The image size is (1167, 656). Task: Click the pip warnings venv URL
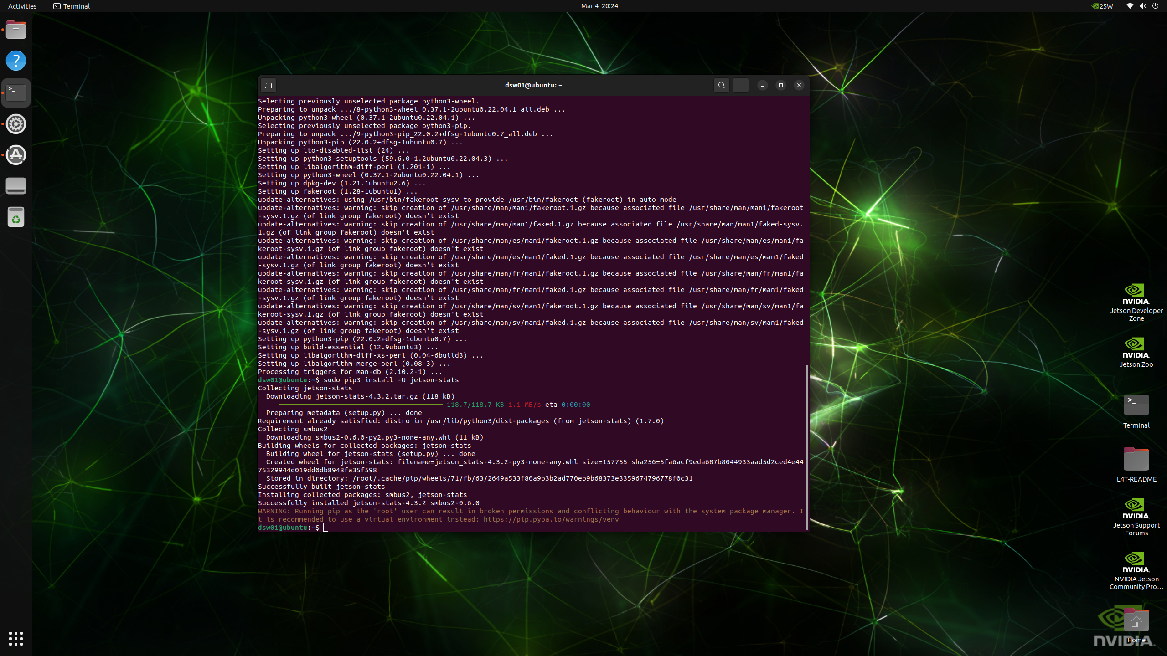[x=551, y=519]
